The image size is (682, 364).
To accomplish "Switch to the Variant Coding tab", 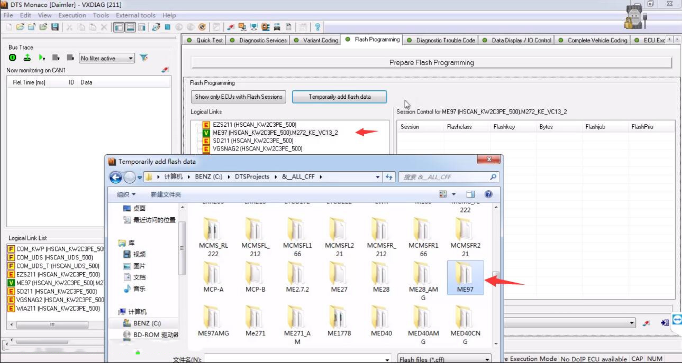I will [316, 40].
